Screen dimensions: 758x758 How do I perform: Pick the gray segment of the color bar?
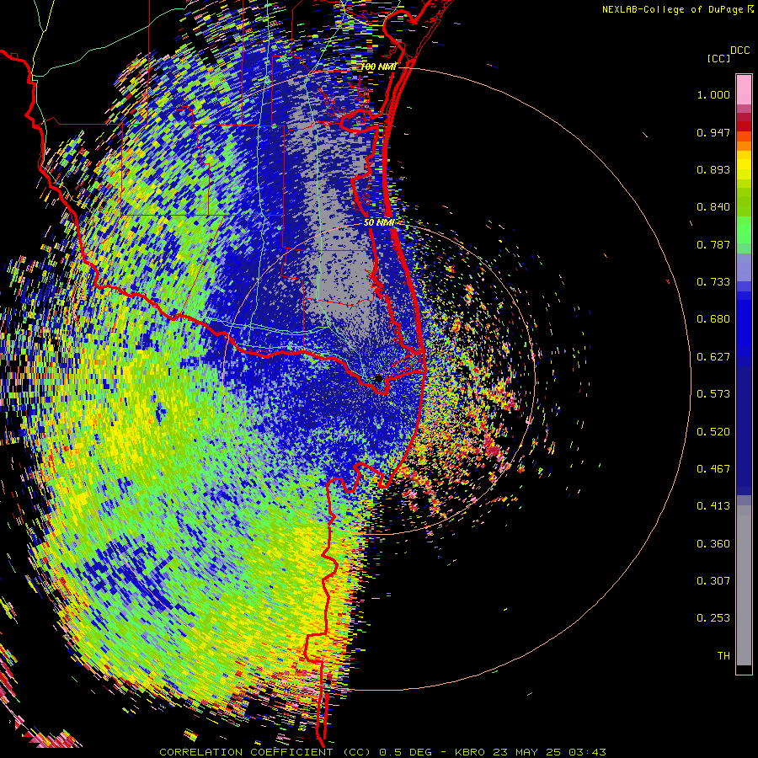pyautogui.click(x=744, y=585)
